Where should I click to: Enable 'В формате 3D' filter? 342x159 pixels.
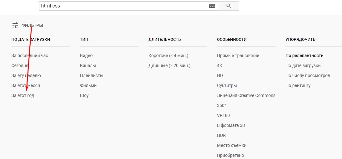click(x=231, y=126)
